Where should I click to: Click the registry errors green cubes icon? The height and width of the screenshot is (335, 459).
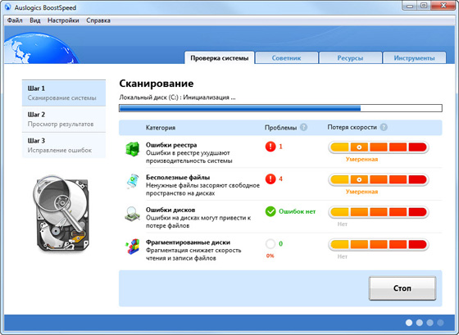coord(132,149)
